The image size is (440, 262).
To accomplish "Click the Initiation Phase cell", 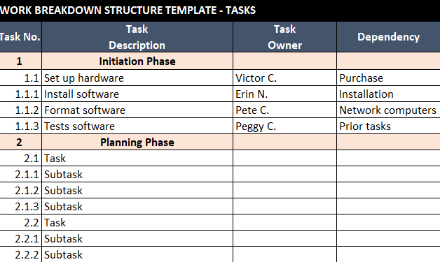I will (137, 61).
